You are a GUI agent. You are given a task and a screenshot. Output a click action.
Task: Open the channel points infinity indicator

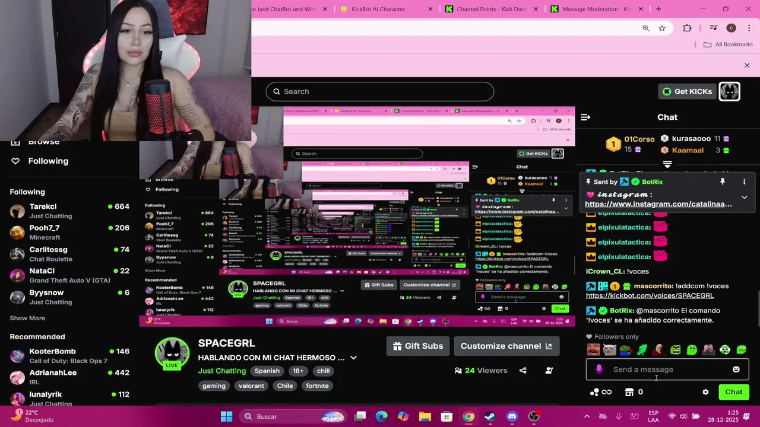point(601,392)
